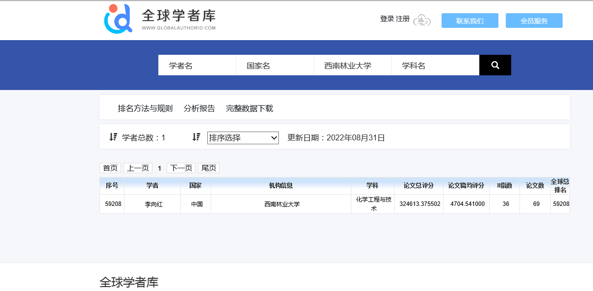Click the magnifying glass search button
Screen dimensions: 593x291
coord(495,65)
